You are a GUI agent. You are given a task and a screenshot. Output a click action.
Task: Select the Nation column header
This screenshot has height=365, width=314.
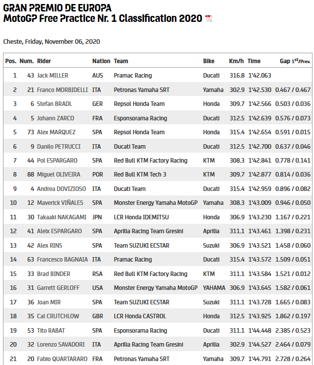point(101,61)
